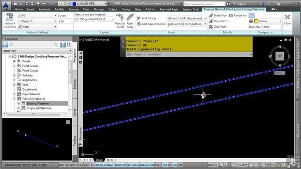Open the Yellow compass color dropdown
The height and width of the screenshot is (169, 301).
pyautogui.click(x=280, y=21)
